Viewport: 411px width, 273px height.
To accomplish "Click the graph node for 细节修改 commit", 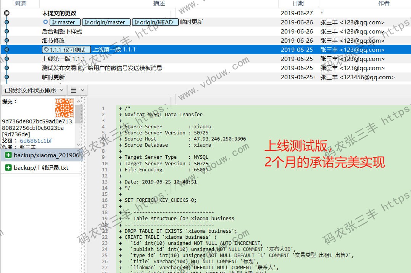I will click(x=6, y=41).
